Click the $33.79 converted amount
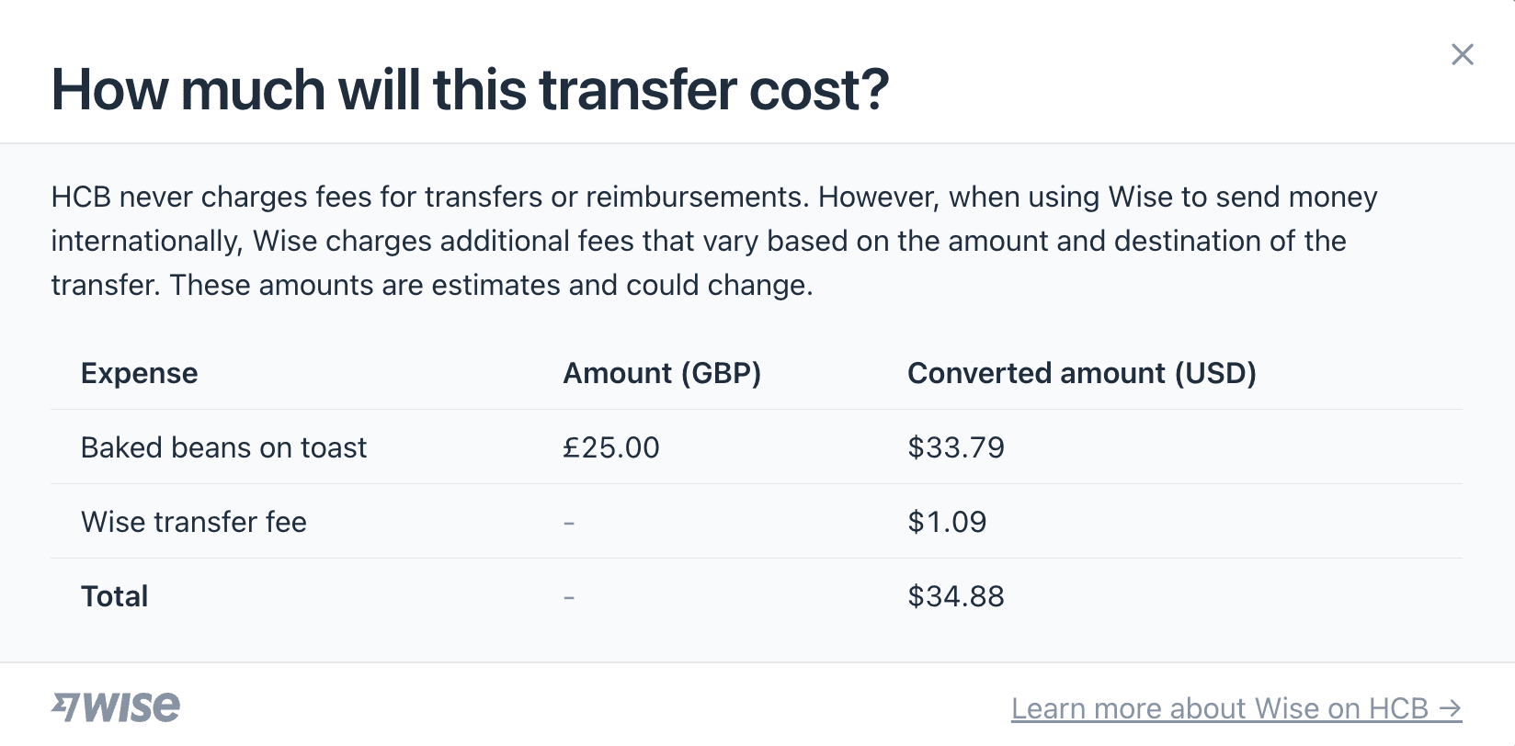This screenshot has height=746, width=1515. click(x=956, y=447)
